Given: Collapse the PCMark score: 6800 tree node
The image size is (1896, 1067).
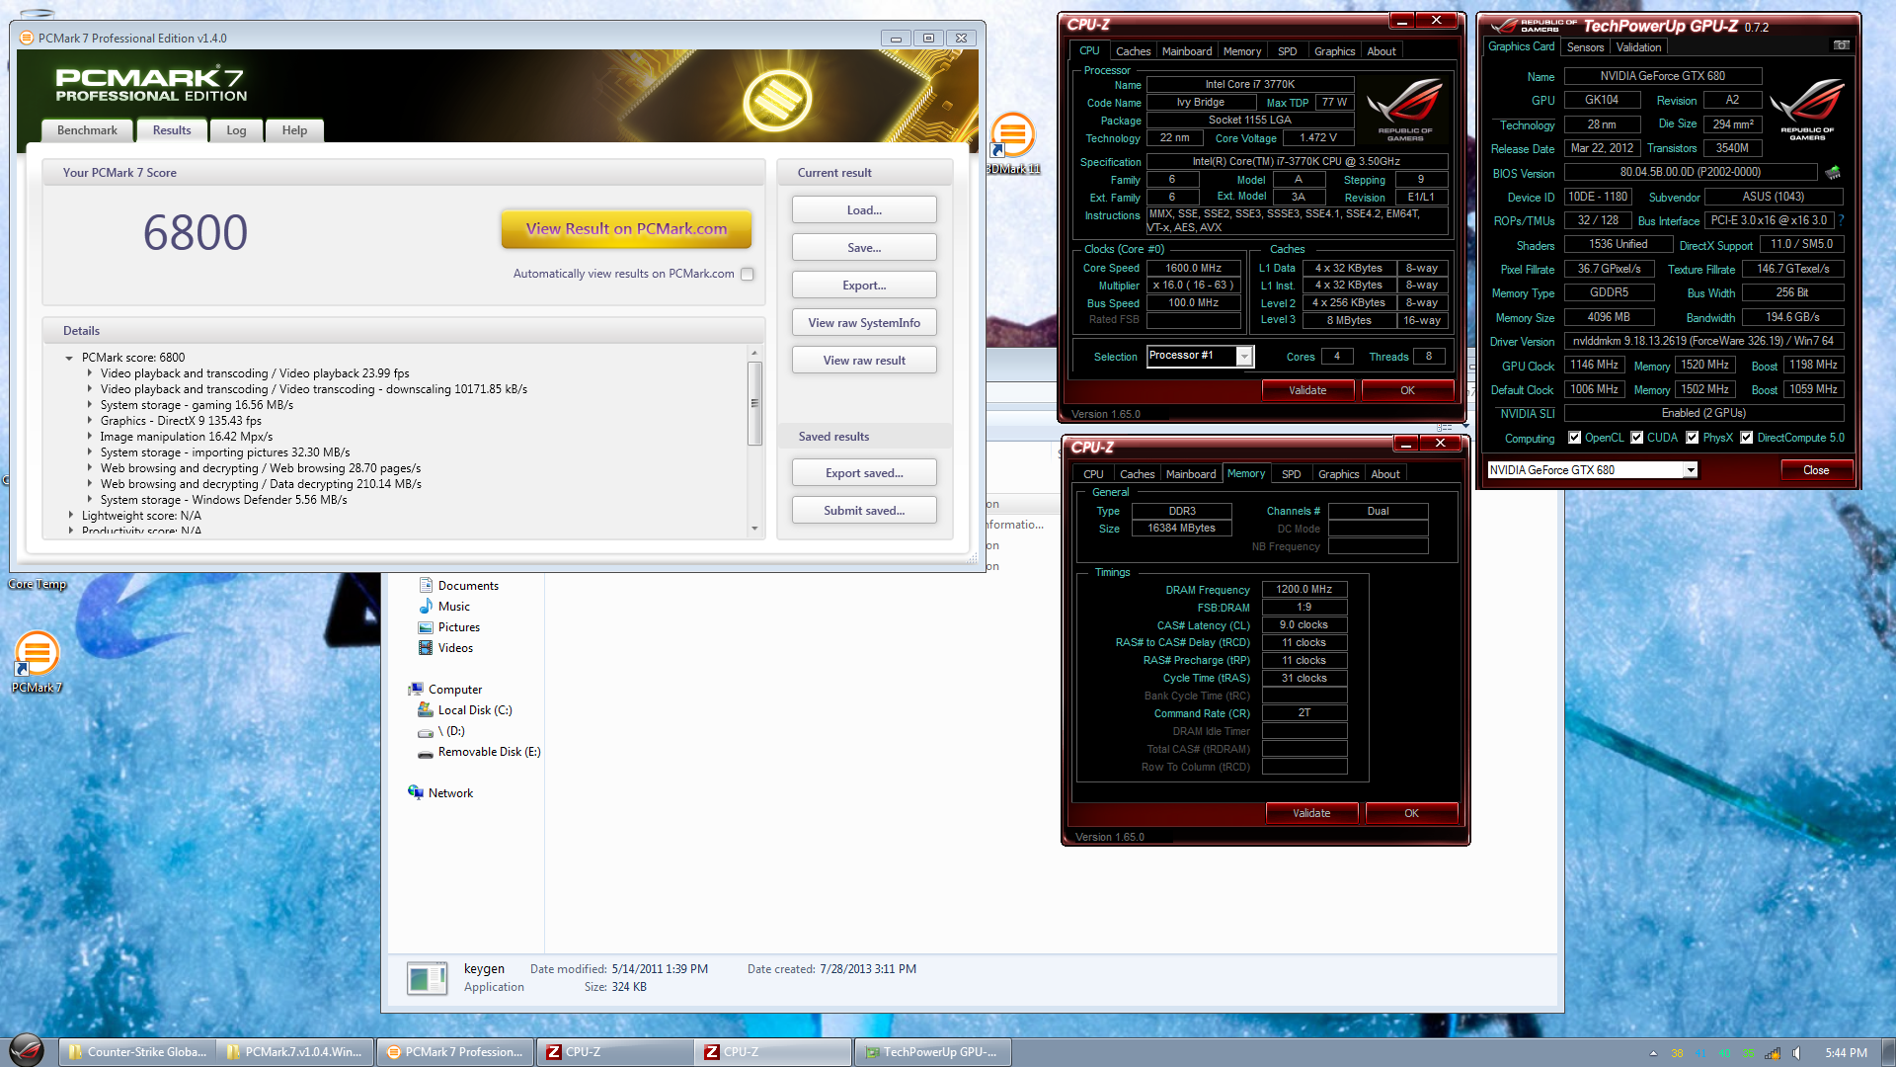Looking at the screenshot, I should click(69, 358).
